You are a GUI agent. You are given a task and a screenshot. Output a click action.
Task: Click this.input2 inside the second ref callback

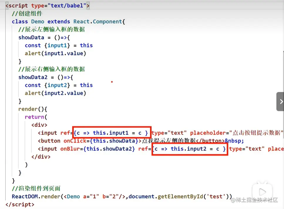[188, 149]
